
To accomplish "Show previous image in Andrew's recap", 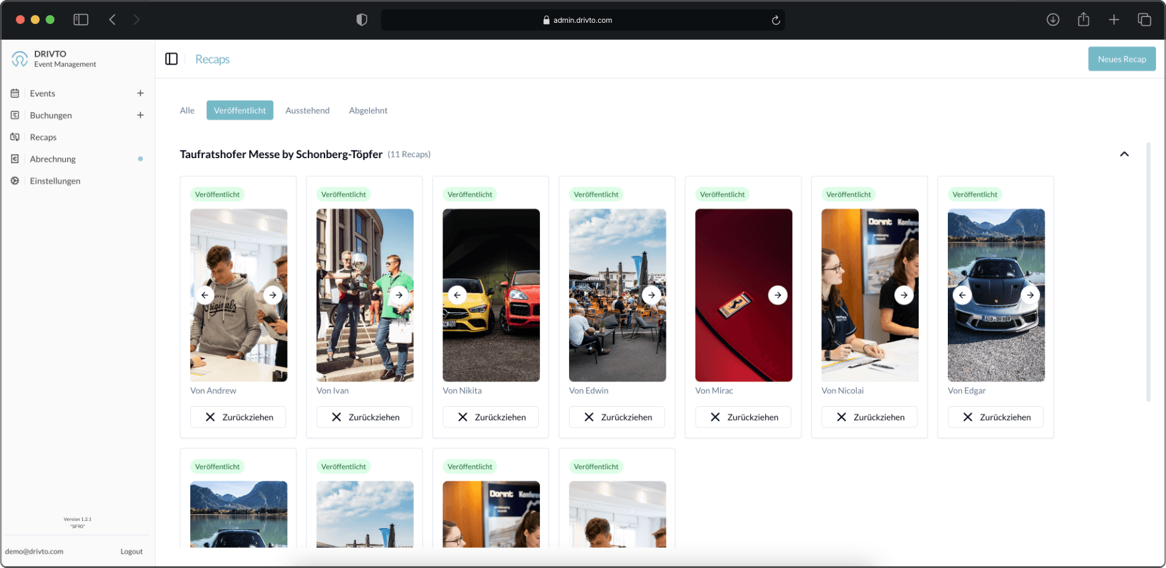I will tap(205, 295).
